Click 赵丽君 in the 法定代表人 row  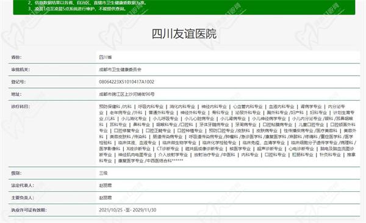(106, 185)
